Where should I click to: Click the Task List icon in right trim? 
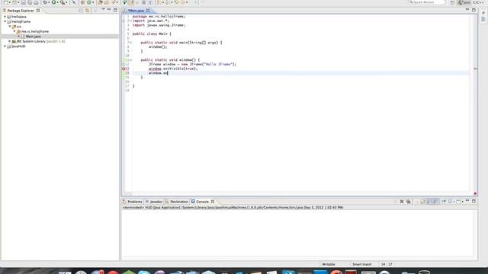[x=483, y=13]
